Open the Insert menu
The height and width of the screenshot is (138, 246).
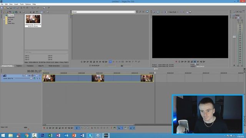[16, 4]
